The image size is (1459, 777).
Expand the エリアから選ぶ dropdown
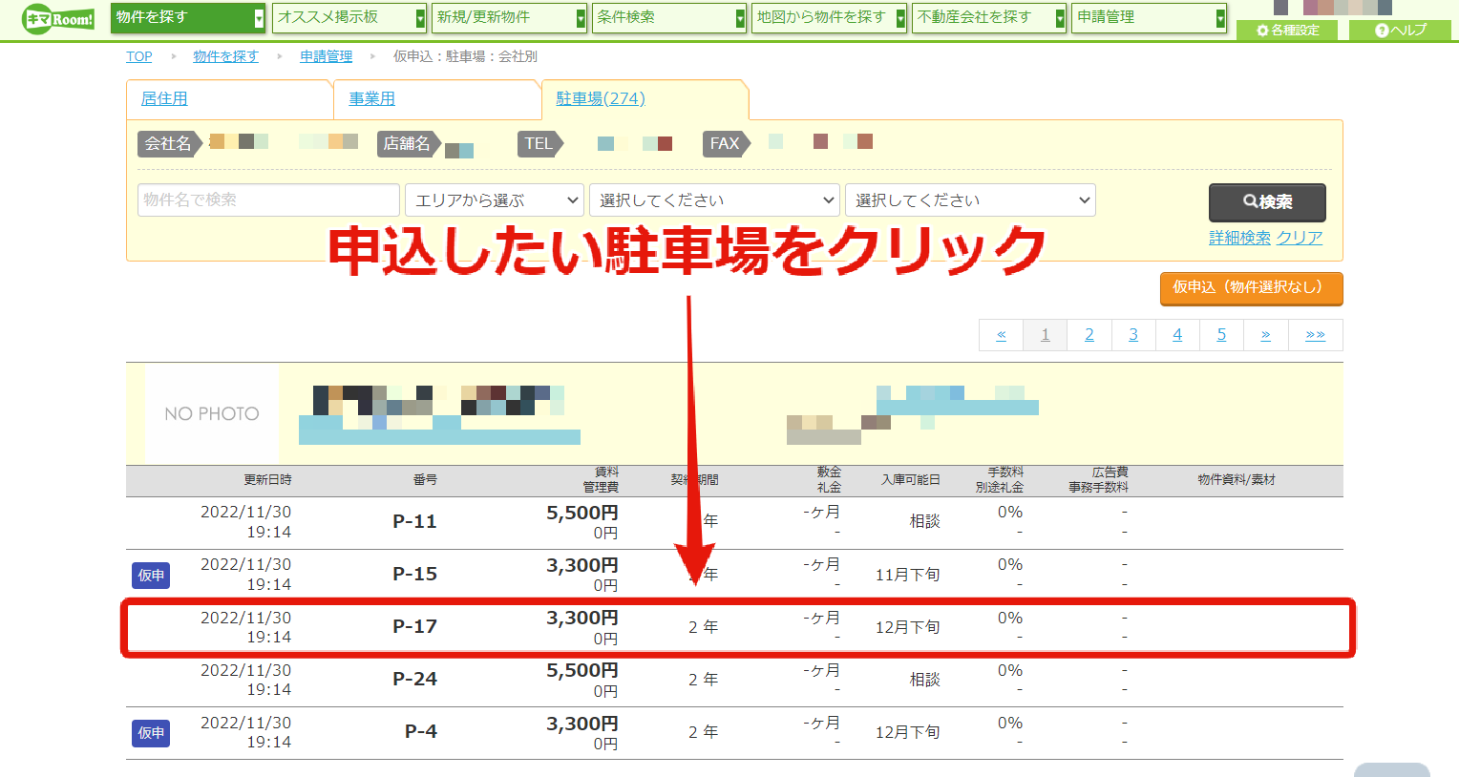495,199
